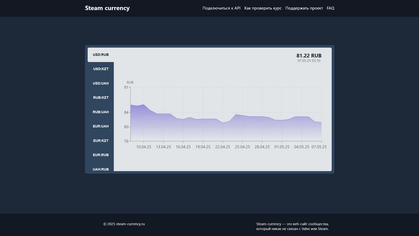419x236 pixels.
Task: Select the RUB:KZT tab
Action: click(101, 98)
